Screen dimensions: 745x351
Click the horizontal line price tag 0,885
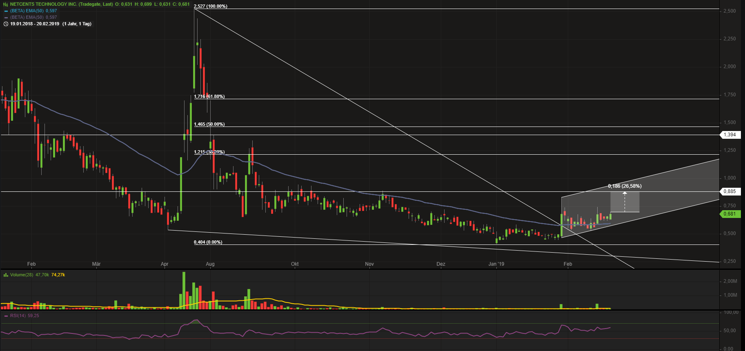[x=730, y=191]
